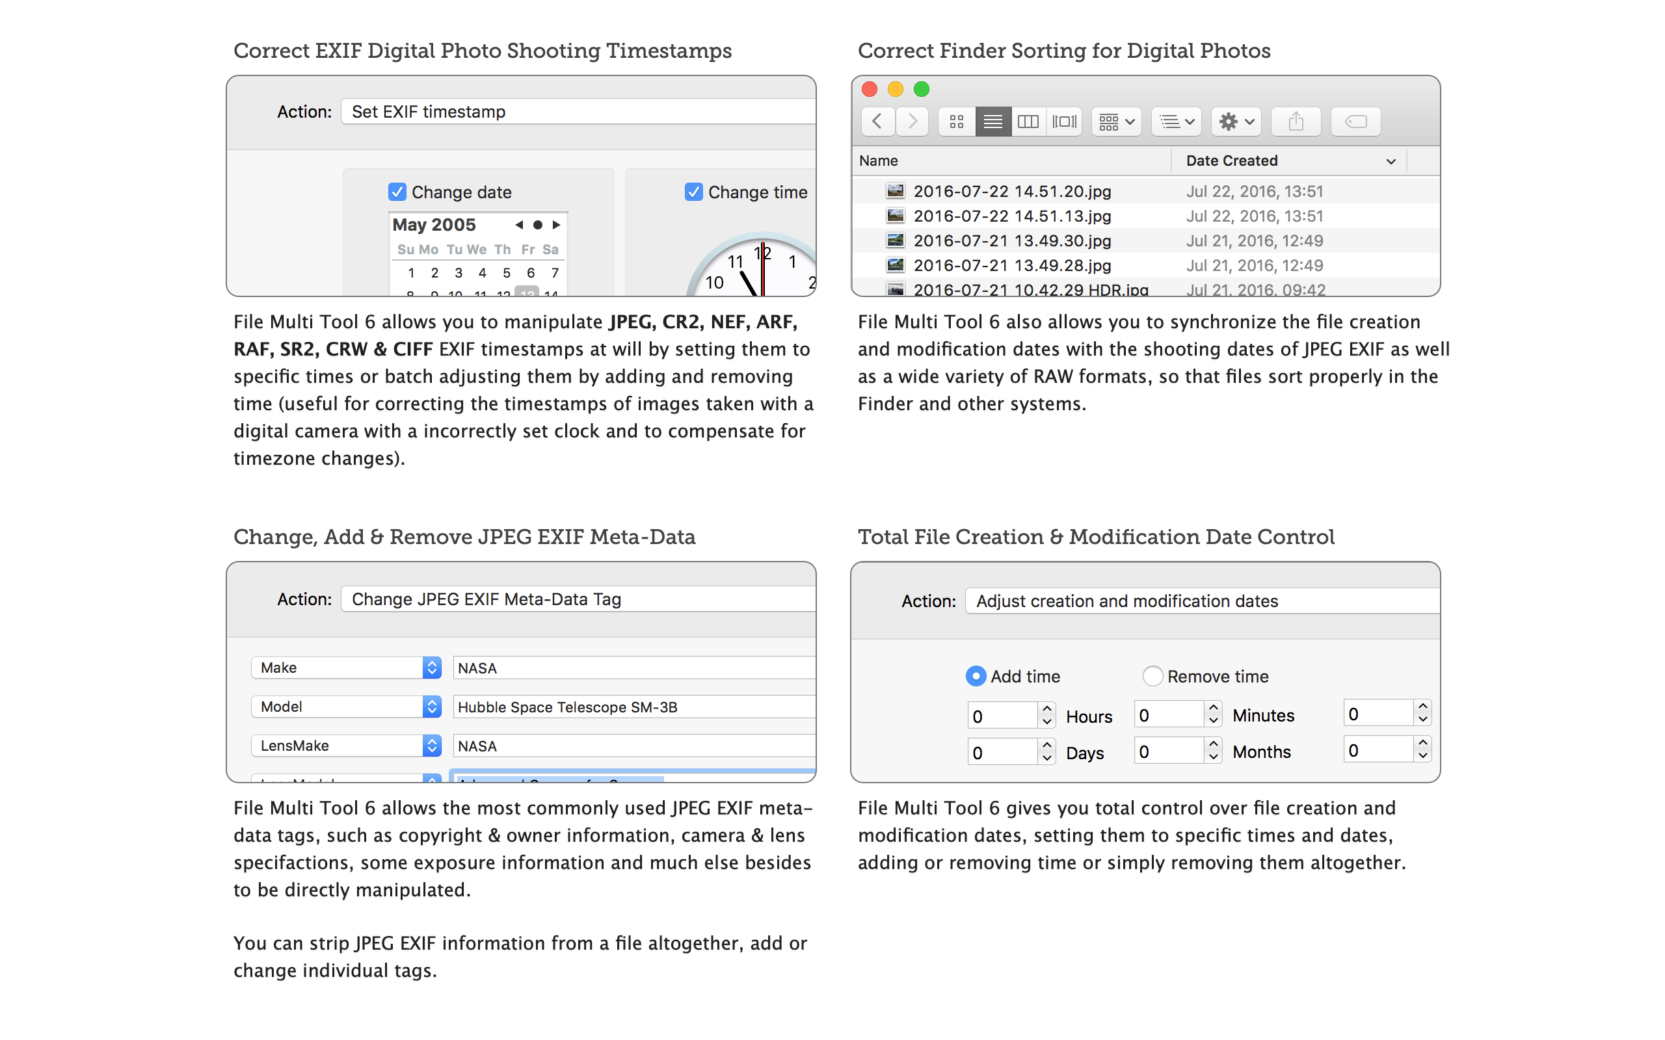Toggle the Change date checkbox
The width and height of the screenshot is (1665, 1040).
(x=397, y=192)
